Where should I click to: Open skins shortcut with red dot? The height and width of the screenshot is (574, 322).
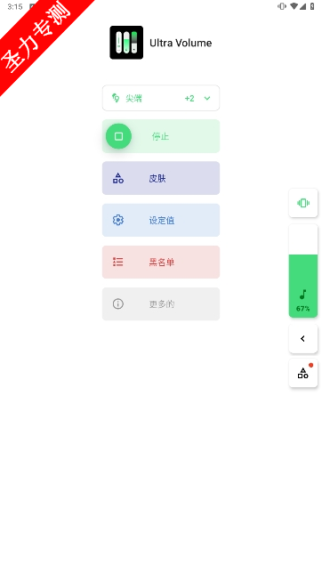pyautogui.click(x=303, y=373)
